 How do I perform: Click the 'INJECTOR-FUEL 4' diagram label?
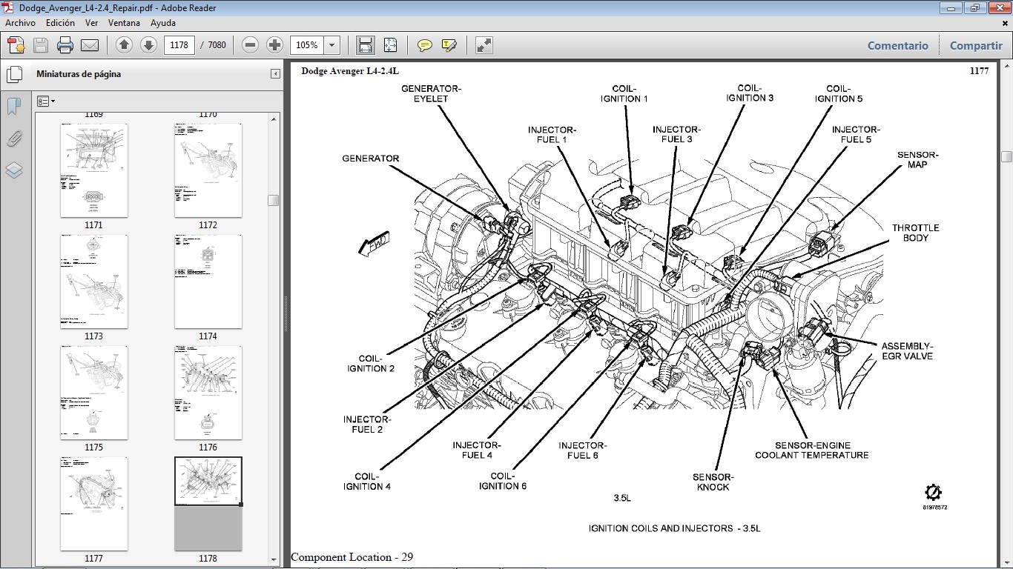point(477,450)
